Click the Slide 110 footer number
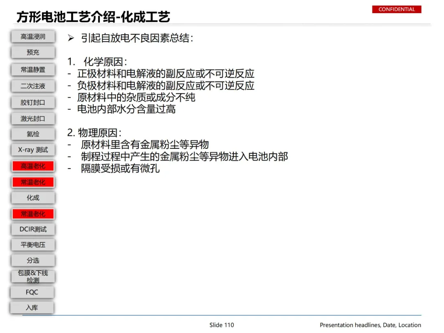The height and width of the screenshot is (333, 444). point(222,325)
